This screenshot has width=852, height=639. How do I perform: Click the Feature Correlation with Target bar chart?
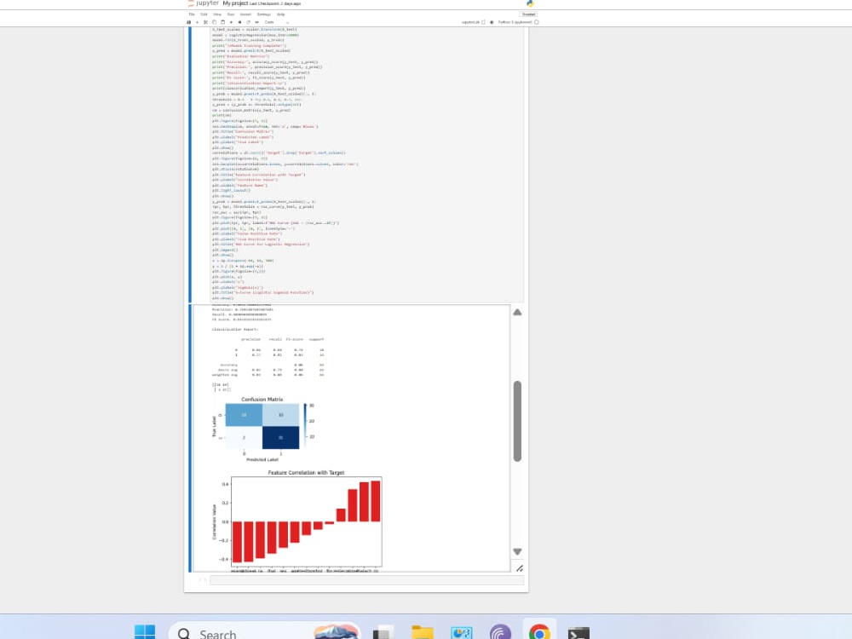point(296,521)
